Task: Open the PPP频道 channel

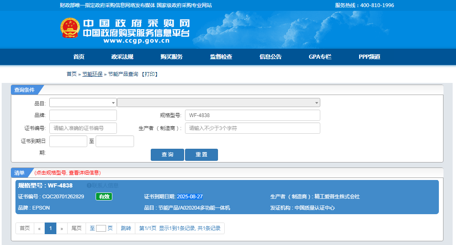Action: coord(369,57)
